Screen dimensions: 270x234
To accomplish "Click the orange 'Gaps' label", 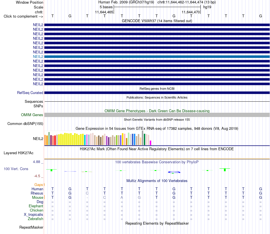I will click(x=39, y=185).
